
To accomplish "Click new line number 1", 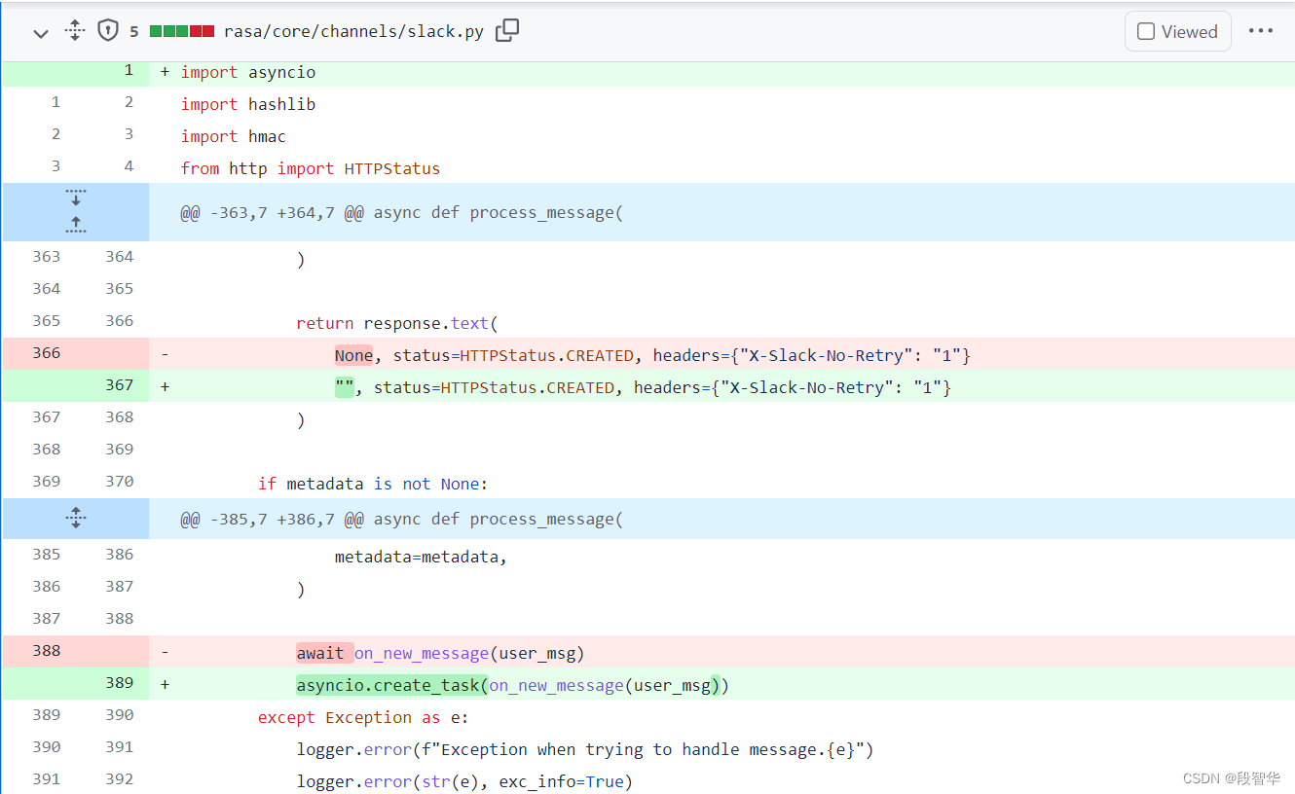I will tap(129, 71).
